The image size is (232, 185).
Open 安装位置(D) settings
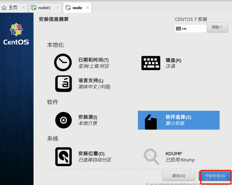(92, 154)
